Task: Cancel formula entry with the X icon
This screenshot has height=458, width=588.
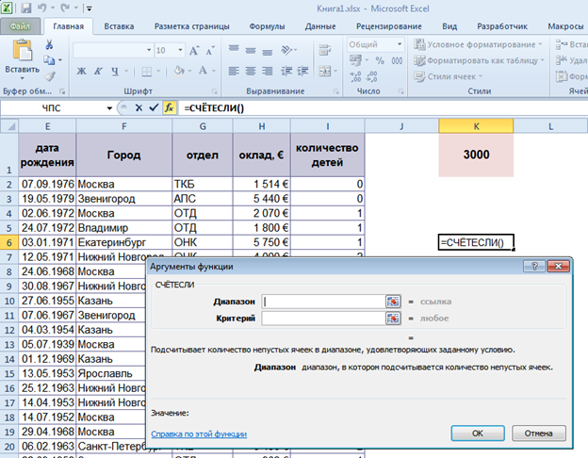Action: click(x=139, y=108)
